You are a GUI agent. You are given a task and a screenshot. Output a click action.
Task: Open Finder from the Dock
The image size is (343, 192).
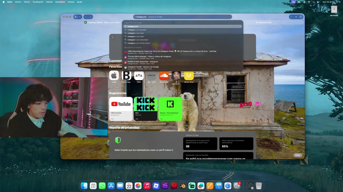tap(84, 186)
